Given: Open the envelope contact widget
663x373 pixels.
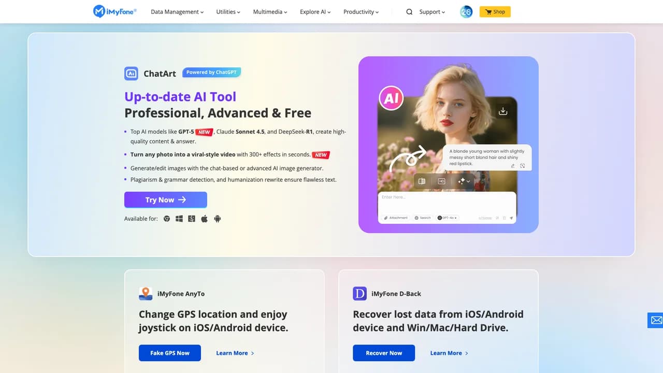Looking at the screenshot, I should pyautogui.click(x=656, y=320).
